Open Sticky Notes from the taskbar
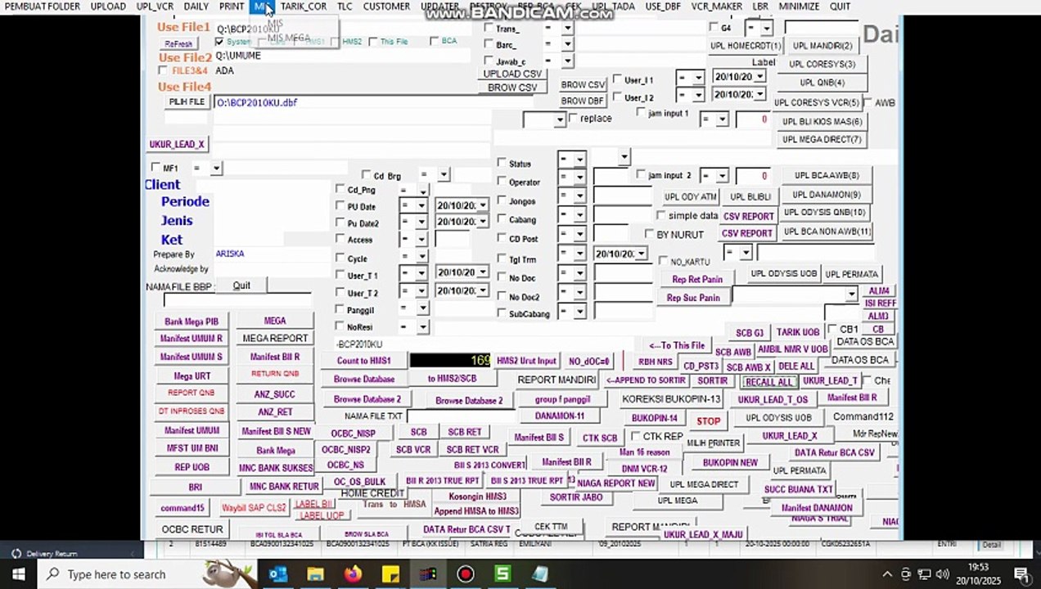The image size is (1041, 589). tap(390, 574)
